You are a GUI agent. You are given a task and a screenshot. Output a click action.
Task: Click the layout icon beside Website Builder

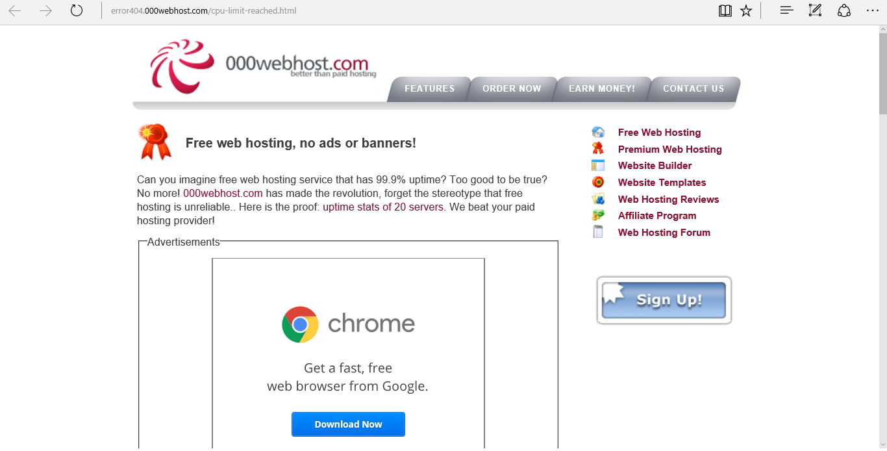point(598,166)
